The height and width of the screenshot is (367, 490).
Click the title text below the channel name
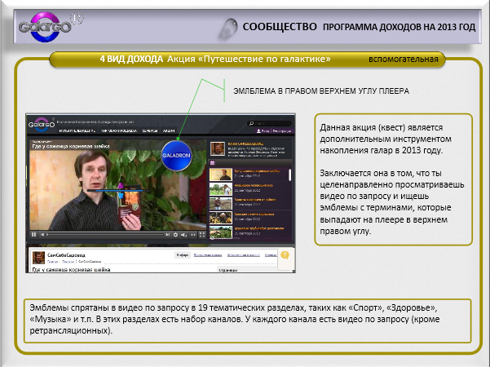tap(71, 269)
